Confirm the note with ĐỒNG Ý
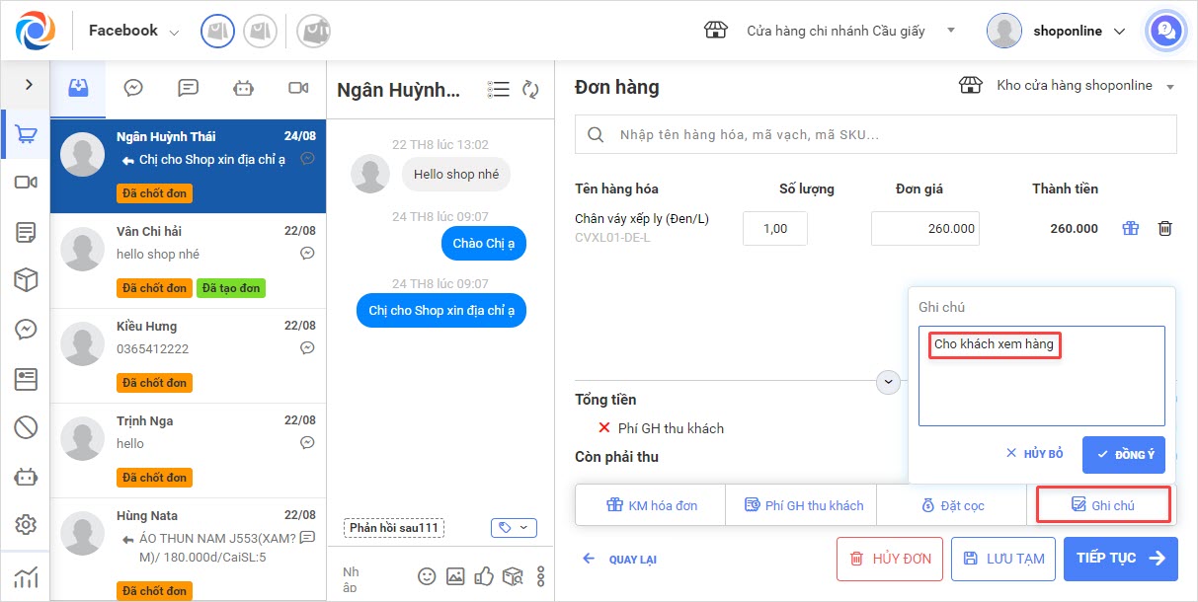Screen dimensions: 1198x602 1124,455
